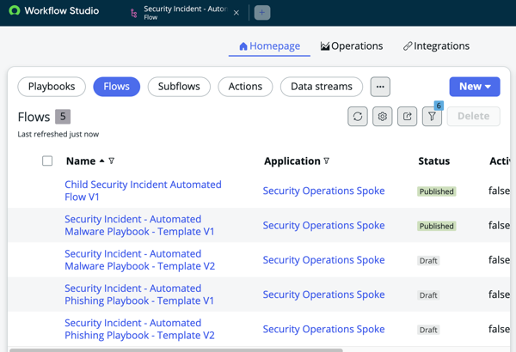Image resolution: width=516 pixels, height=352 pixels.
Task: Click the Name column sort arrow
Action: tap(102, 161)
